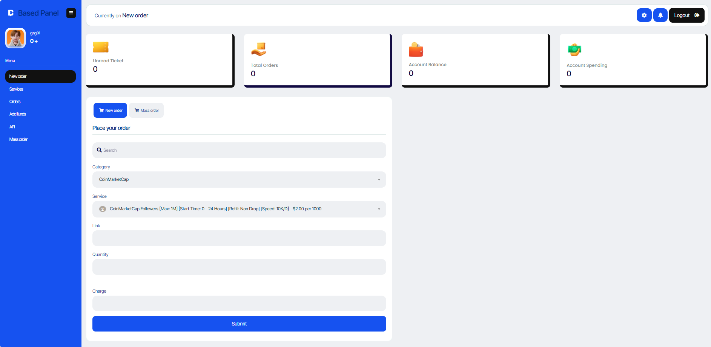Click the settings gear icon
The height and width of the screenshot is (347, 711).
coord(644,15)
